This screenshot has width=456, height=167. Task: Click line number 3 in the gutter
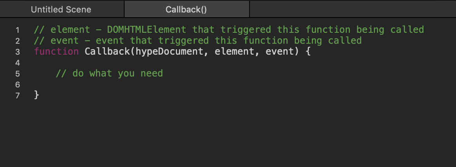(x=17, y=52)
